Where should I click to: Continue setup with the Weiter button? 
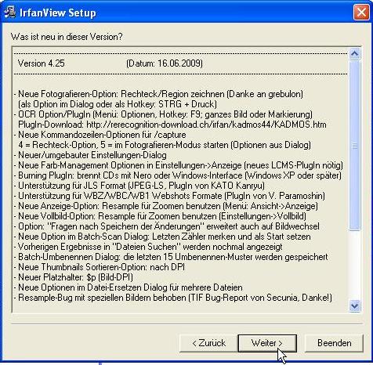267,343
